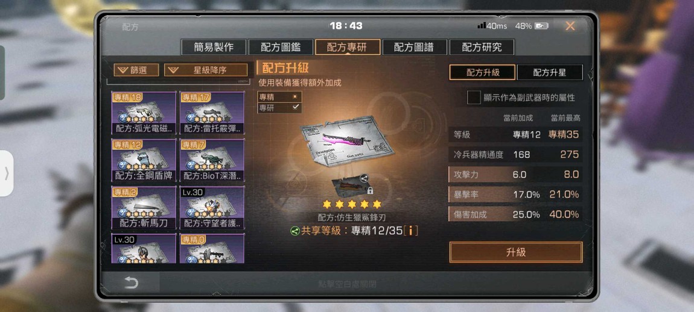The image size is (694, 312).
Task: Enable 顯示作為副武器時的屬性 checkbox
Action: click(474, 98)
